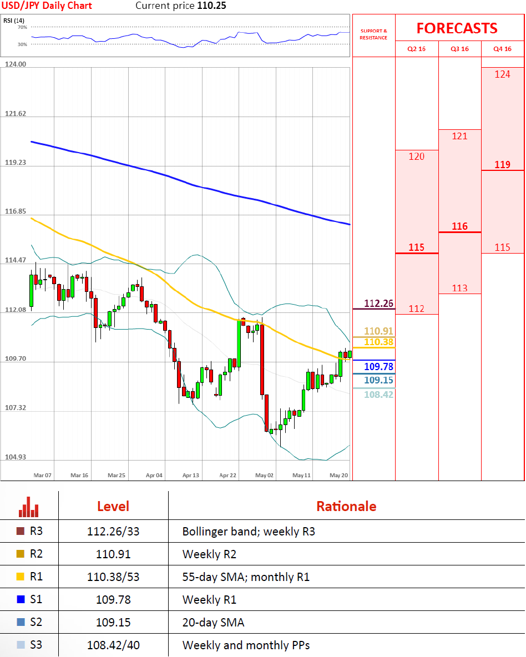Click the resistance level '110.91' marker
This screenshot has height=657, width=526.
(378, 331)
